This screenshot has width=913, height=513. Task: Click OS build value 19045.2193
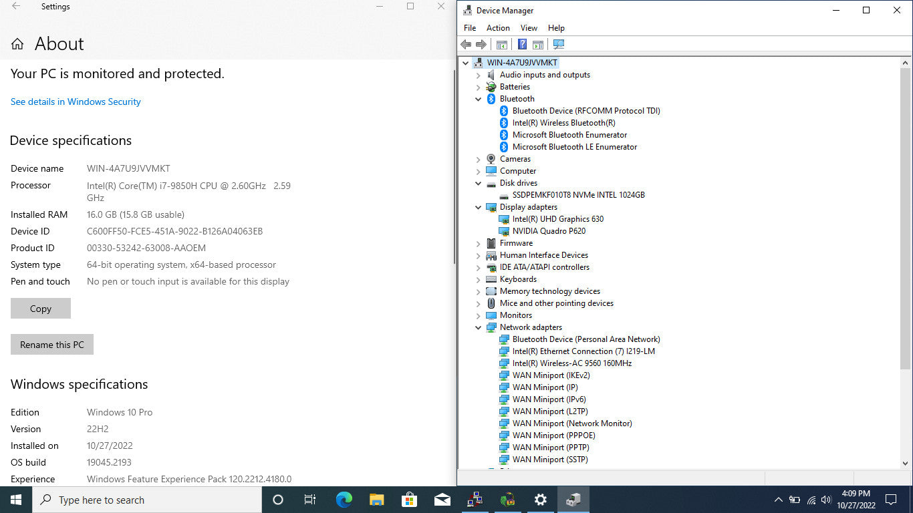pos(109,462)
